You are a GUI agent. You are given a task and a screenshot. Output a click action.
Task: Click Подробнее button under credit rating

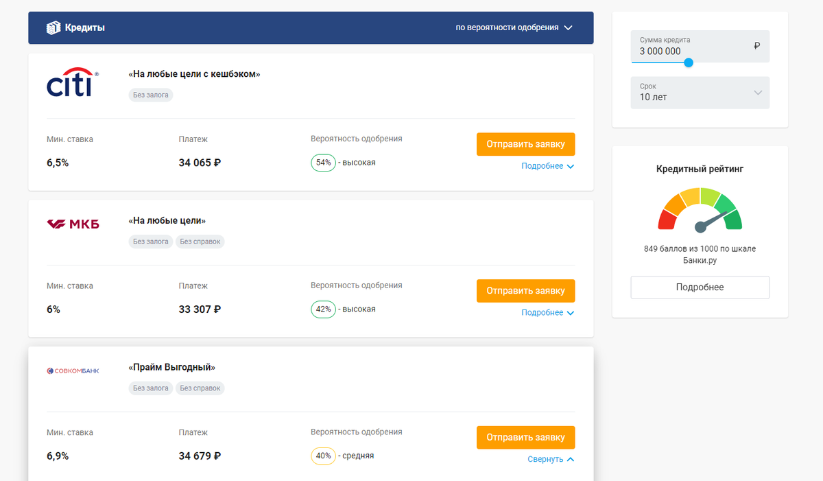tap(700, 288)
